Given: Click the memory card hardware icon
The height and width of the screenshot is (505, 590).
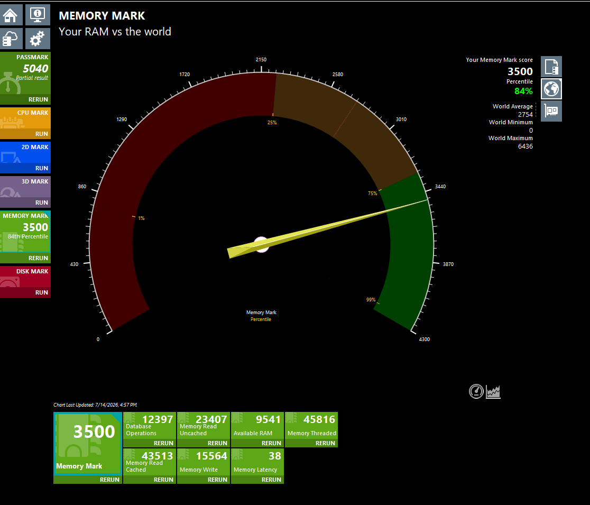Looking at the screenshot, I should coord(551,111).
